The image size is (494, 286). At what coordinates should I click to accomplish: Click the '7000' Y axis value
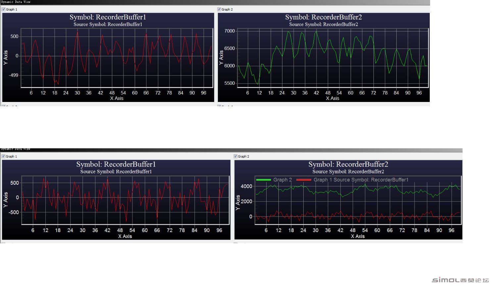(229, 31)
